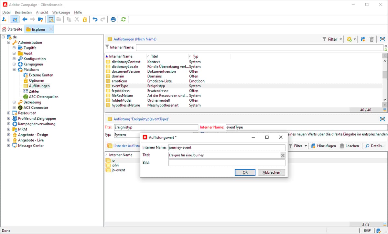This screenshot has height=234, width=388.
Task: Select the Zähler counter icon
Action: click(x=26, y=91)
